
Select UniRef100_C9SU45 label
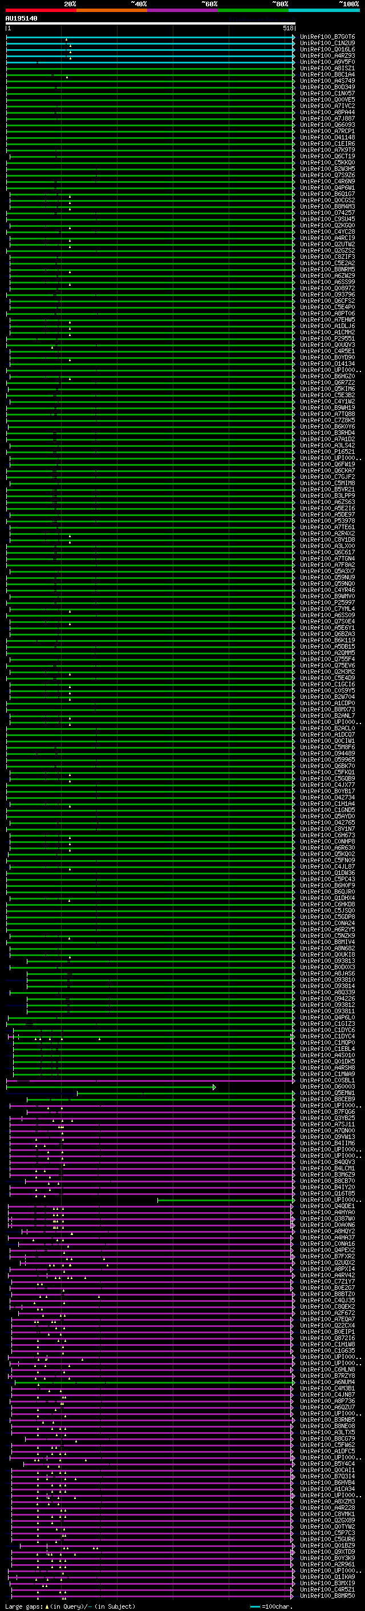click(327, 219)
